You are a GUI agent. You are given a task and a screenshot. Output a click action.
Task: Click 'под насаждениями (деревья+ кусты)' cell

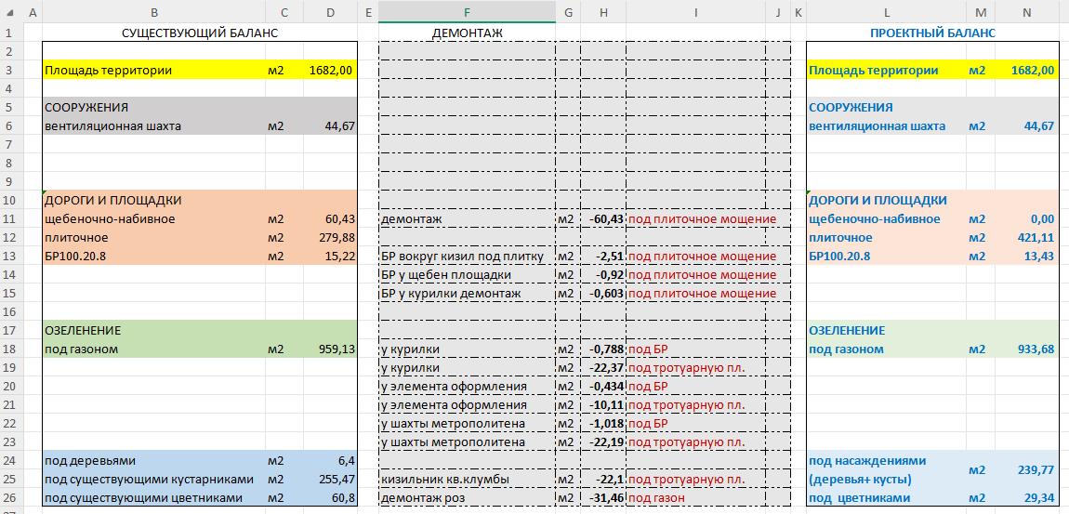(x=886, y=469)
